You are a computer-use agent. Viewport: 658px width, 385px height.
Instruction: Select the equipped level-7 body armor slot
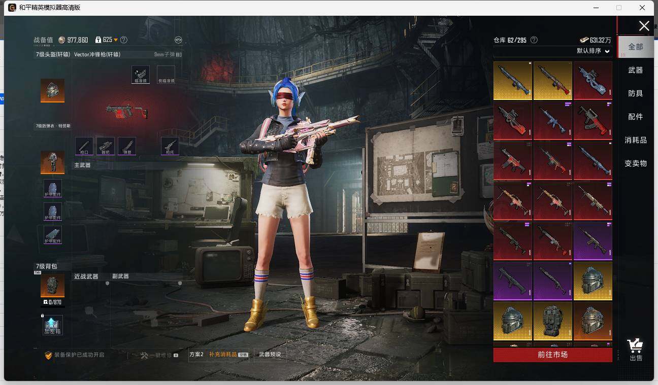point(52,162)
